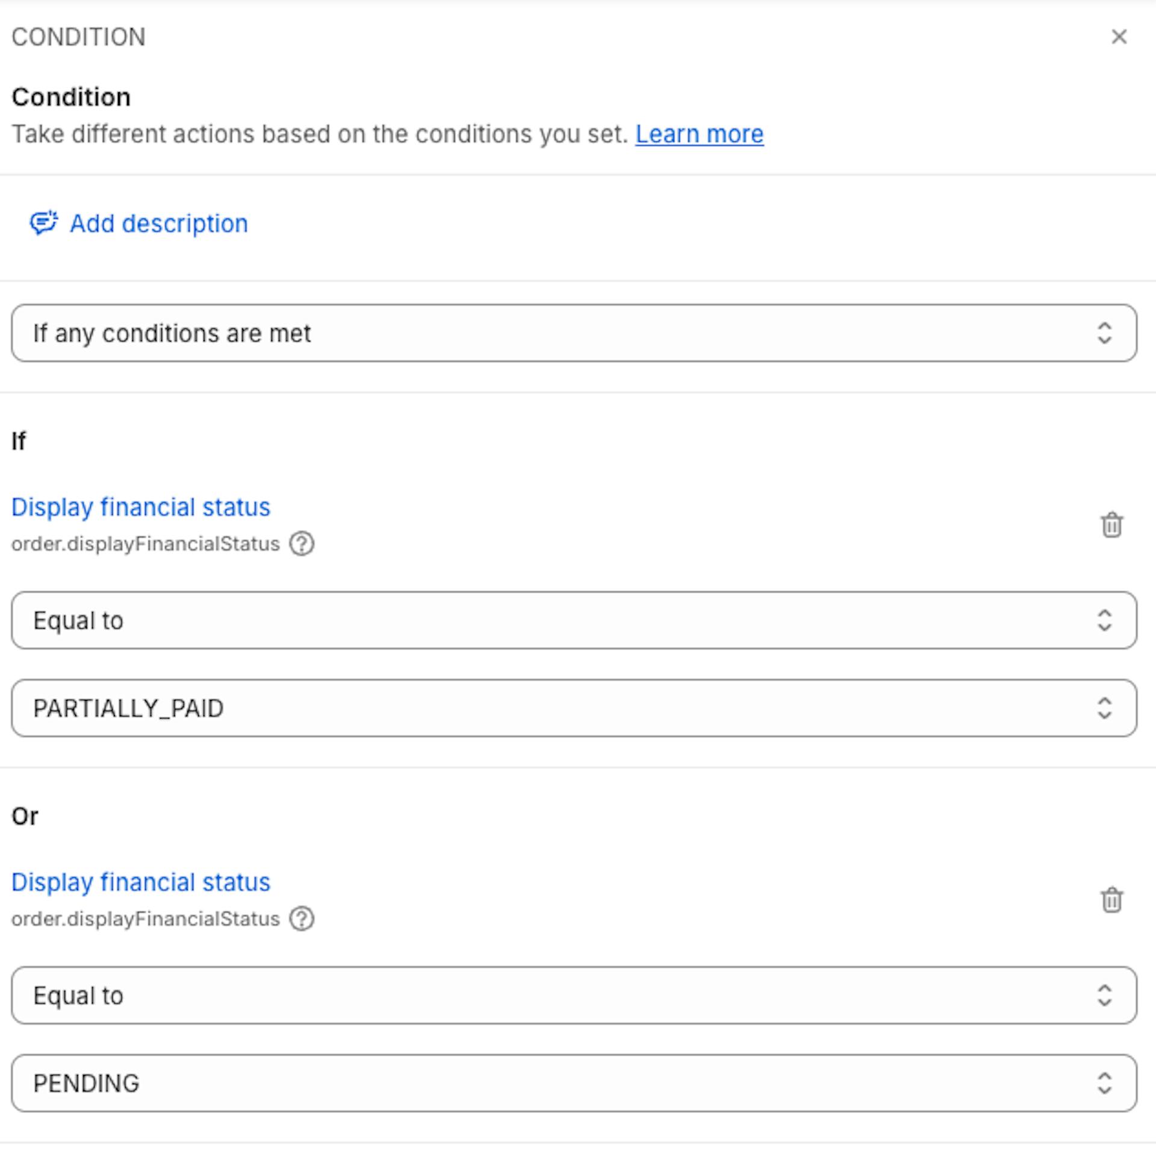The height and width of the screenshot is (1160, 1156).
Task: Click the arrows on second 'Equal to' selector
Action: tap(1104, 996)
